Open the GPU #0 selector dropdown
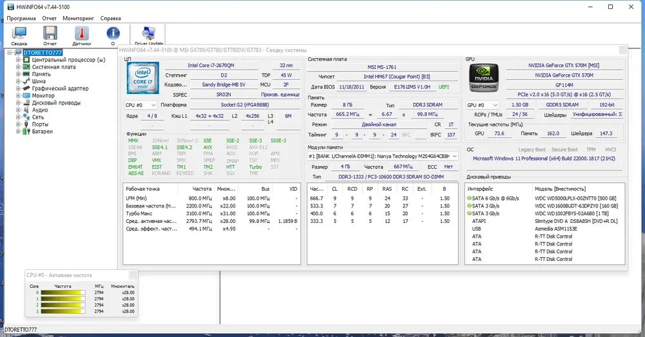 482,105
